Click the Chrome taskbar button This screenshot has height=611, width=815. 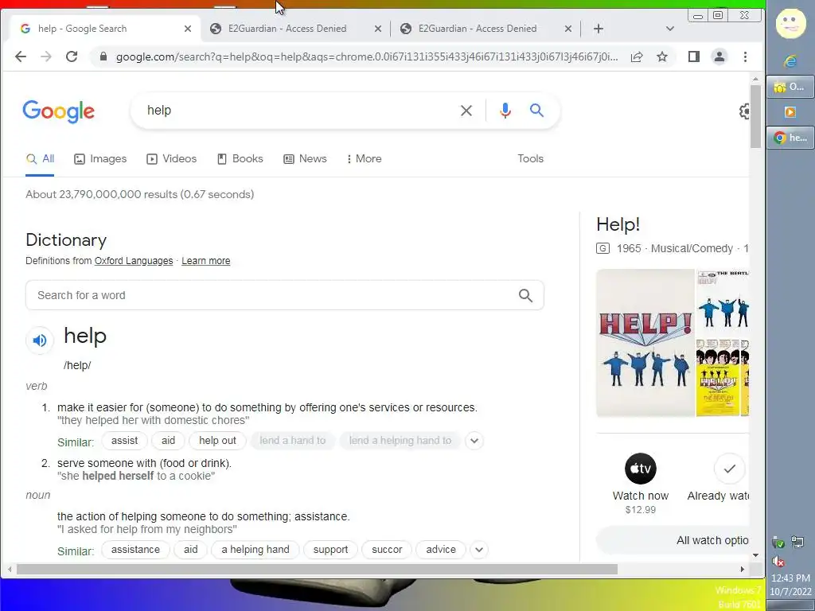(790, 138)
